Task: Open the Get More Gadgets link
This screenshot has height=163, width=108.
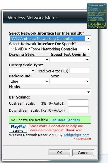Action: (x=65, y=120)
